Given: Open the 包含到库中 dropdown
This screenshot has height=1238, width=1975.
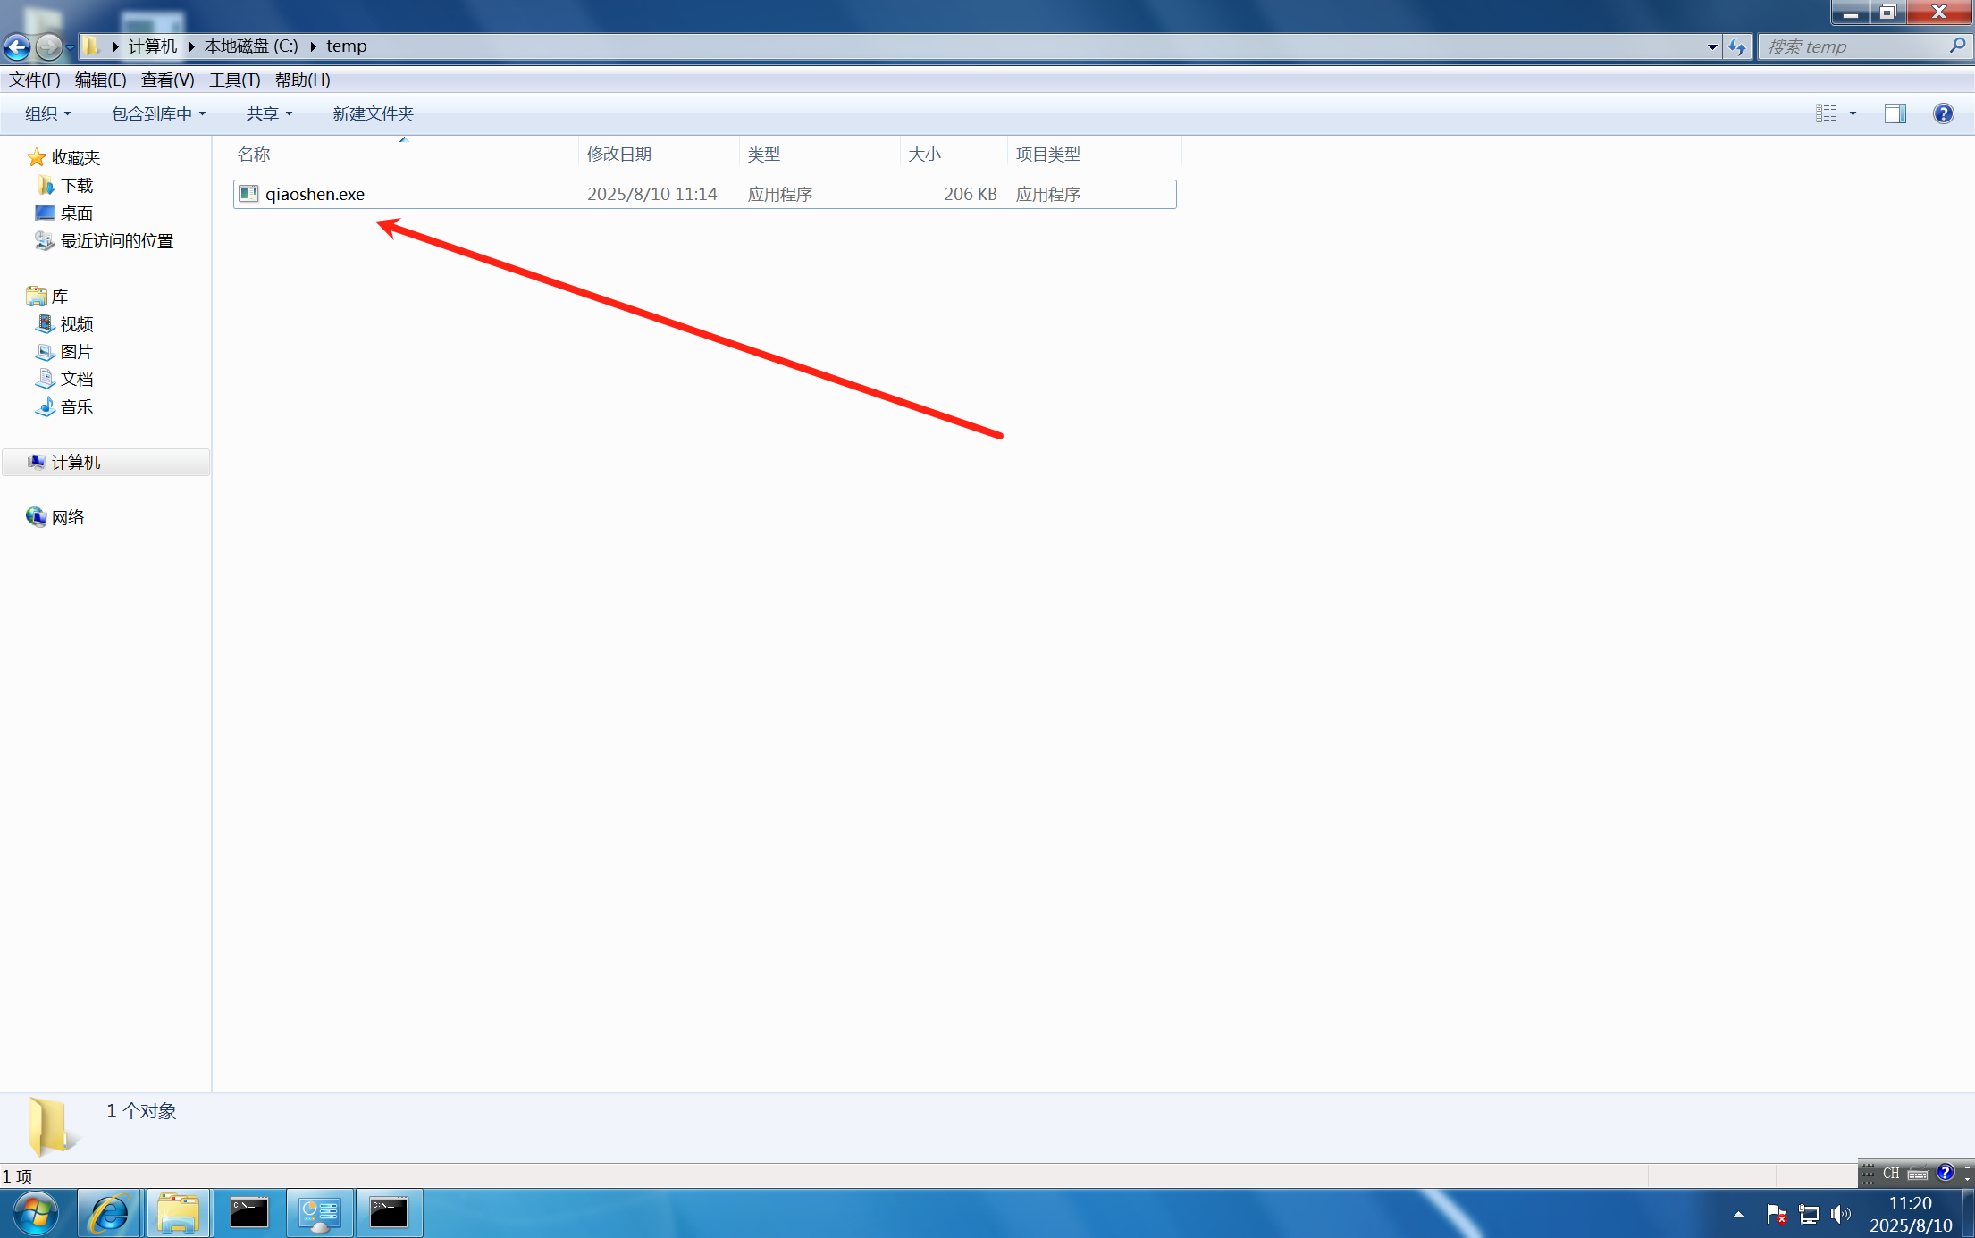Looking at the screenshot, I should click(x=158, y=113).
